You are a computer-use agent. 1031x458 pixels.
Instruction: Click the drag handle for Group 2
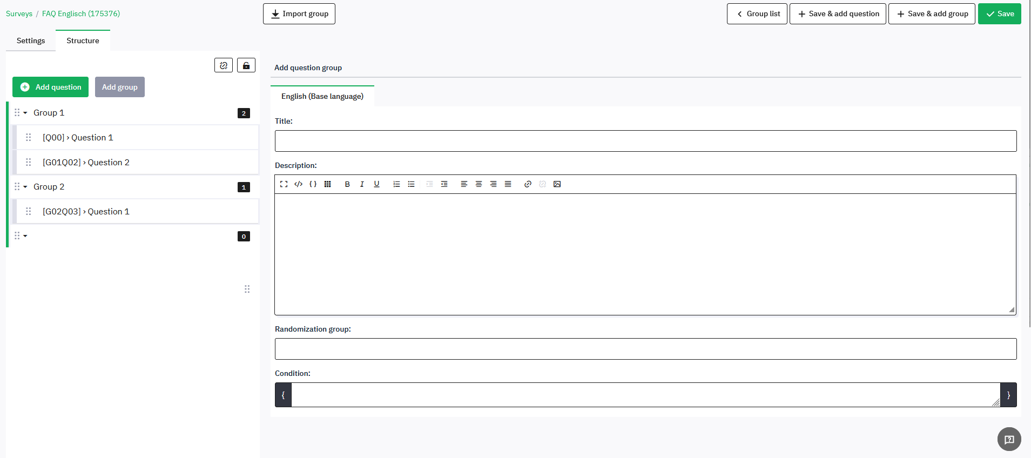point(17,186)
